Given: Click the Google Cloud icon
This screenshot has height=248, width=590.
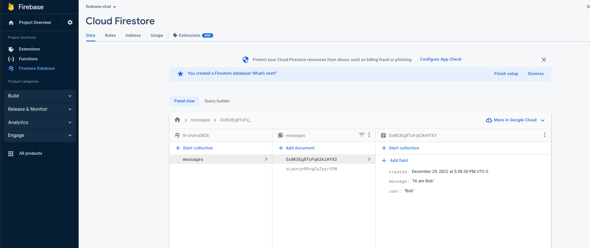Looking at the screenshot, I should [489, 120].
